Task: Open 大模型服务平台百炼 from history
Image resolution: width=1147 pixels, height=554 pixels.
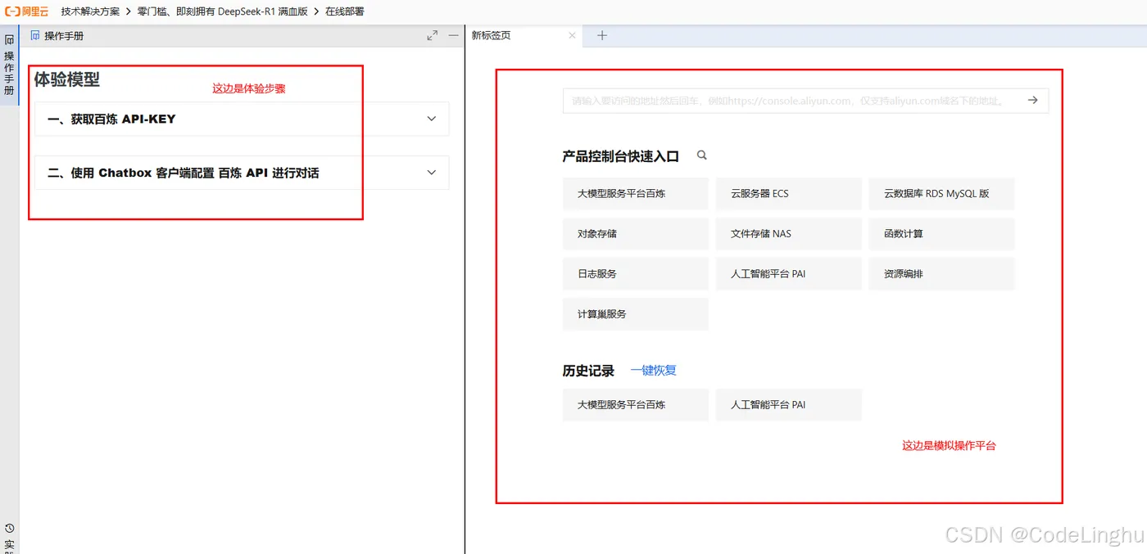Action: (x=636, y=405)
